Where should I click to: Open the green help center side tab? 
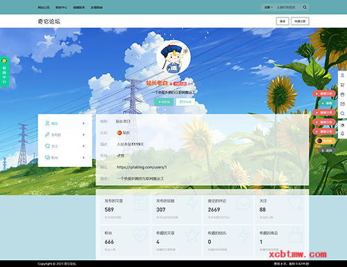(4, 71)
